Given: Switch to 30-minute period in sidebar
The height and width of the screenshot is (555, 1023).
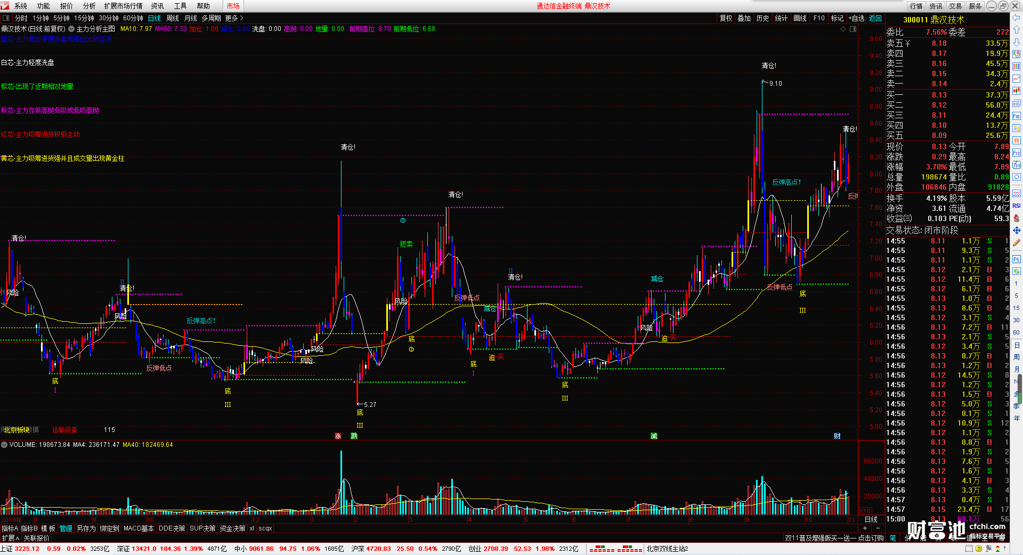Looking at the screenshot, I should coord(1017,320).
